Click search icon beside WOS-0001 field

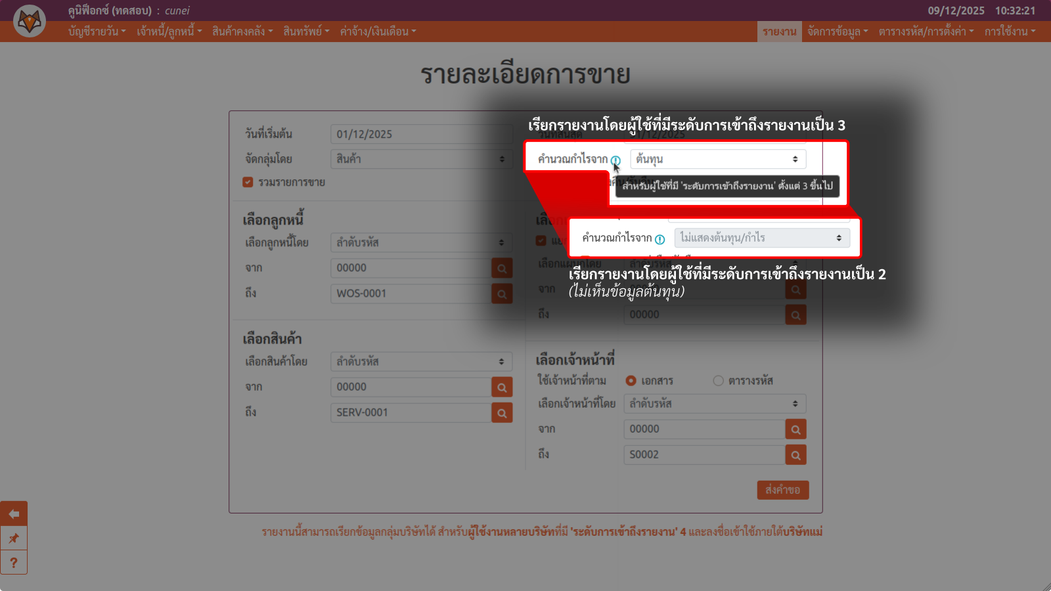coord(502,294)
